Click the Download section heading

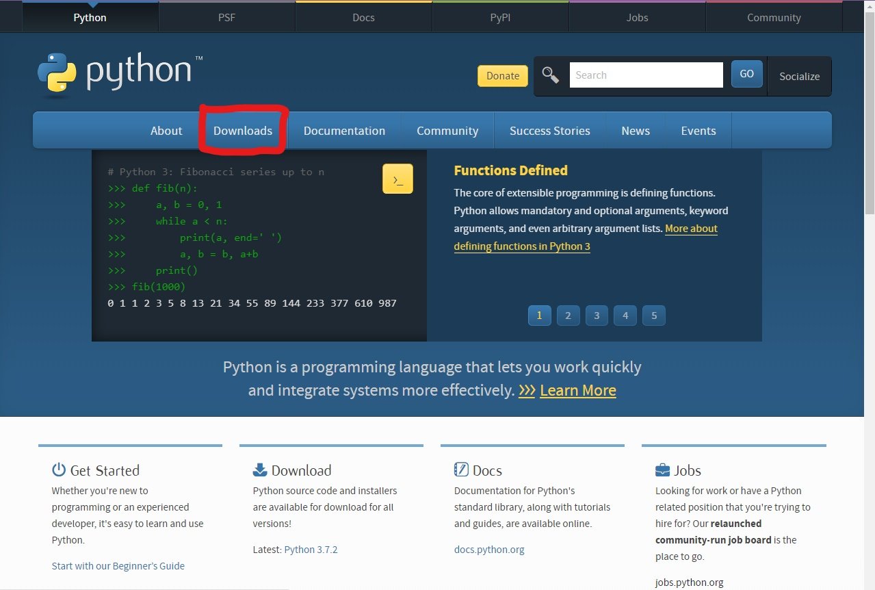point(301,470)
